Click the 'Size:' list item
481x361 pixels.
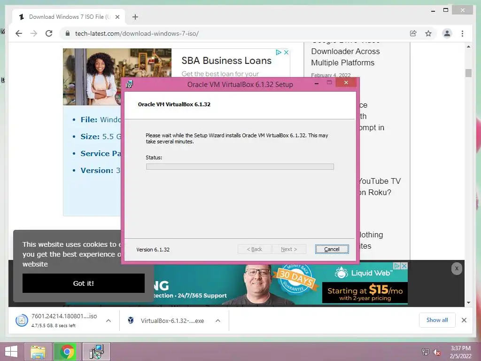point(101,136)
